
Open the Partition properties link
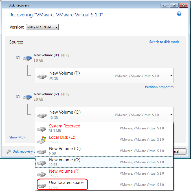click(x=159, y=87)
